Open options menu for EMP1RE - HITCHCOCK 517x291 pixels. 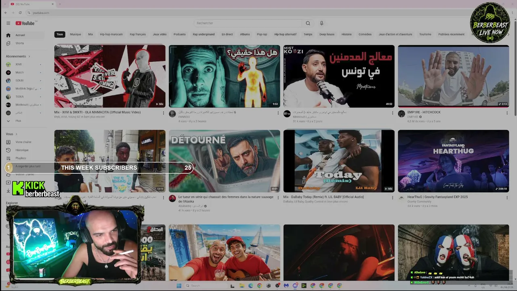pos(507,113)
